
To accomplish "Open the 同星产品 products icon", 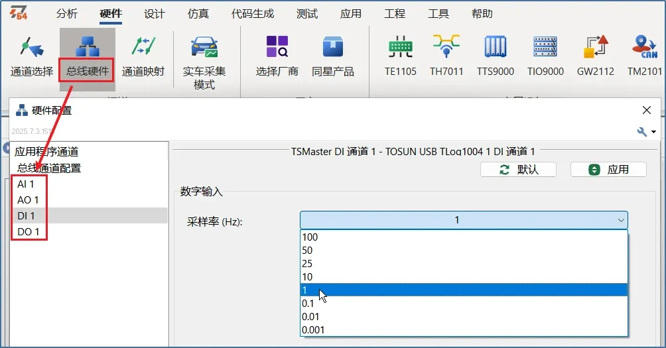I will [x=333, y=57].
